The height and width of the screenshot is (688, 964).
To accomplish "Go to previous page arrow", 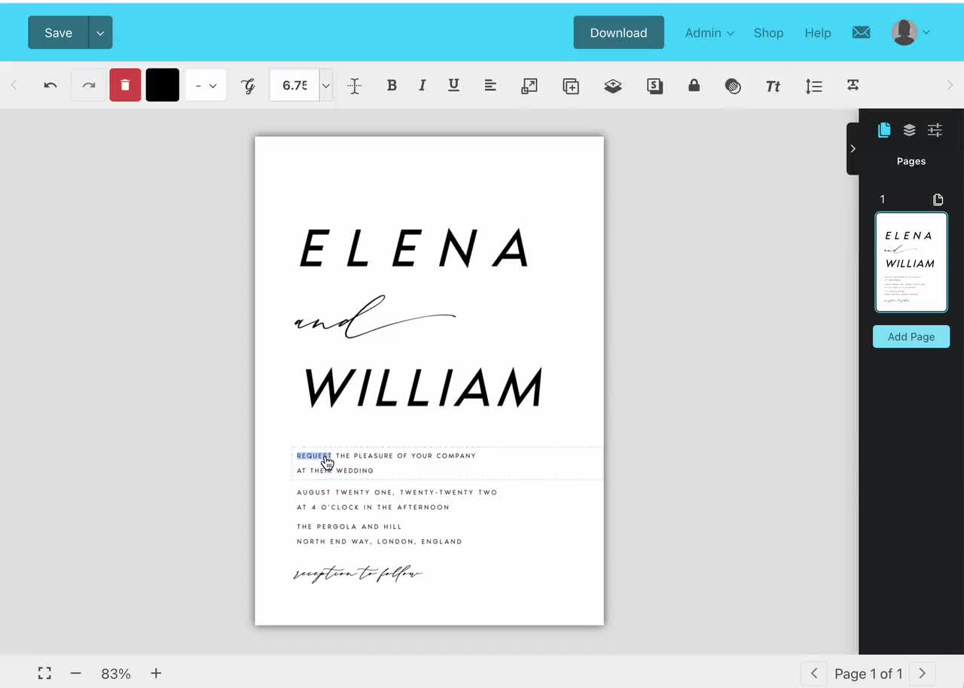I will (813, 674).
